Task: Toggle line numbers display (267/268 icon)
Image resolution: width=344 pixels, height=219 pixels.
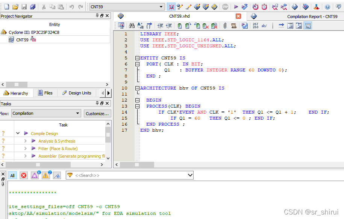Action: click(x=255, y=26)
